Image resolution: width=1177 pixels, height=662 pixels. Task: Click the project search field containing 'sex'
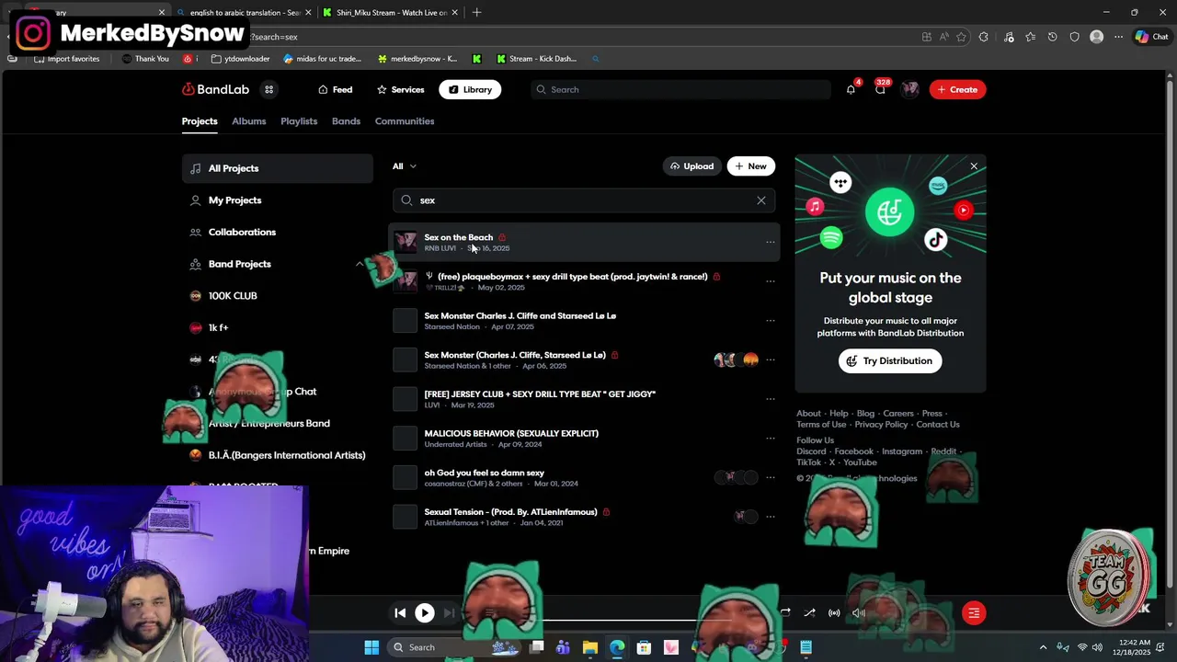tap(584, 200)
